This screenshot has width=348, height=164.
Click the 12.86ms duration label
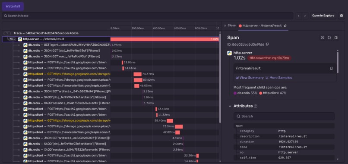(130, 62)
